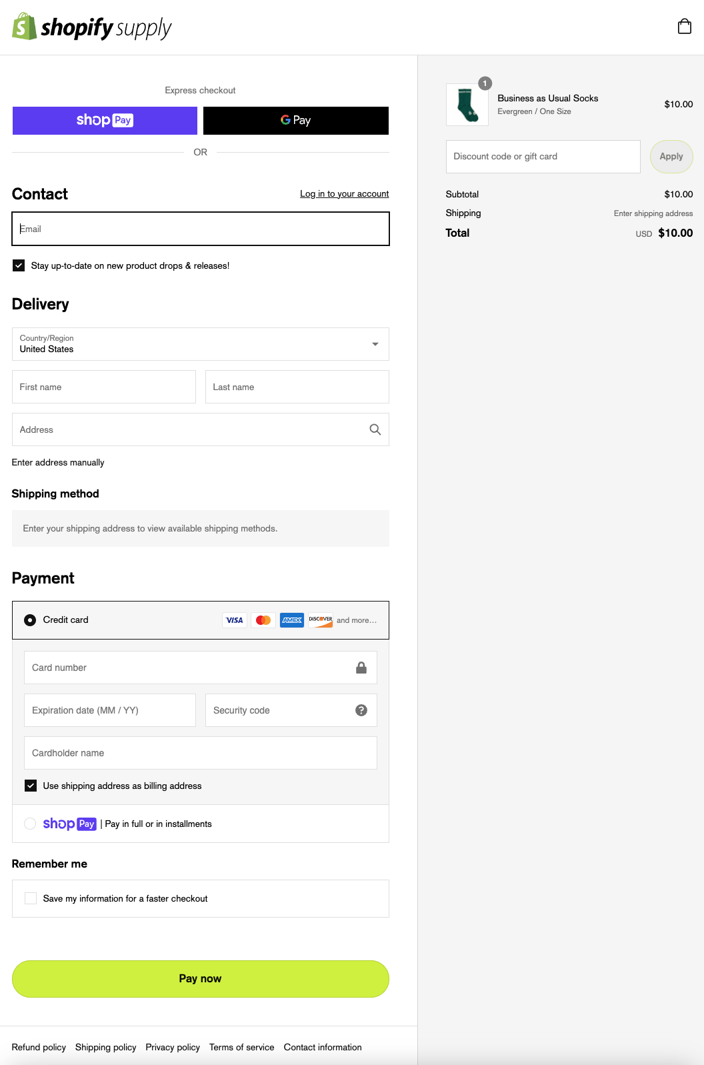Check save my information for faster checkout
704x1065 pixels.
pyautogui.click(x=31, y=898)
